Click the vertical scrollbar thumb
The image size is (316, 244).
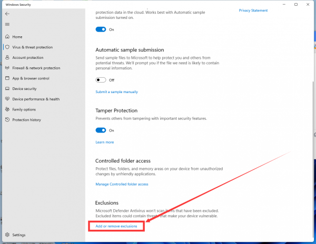[313, 159]
